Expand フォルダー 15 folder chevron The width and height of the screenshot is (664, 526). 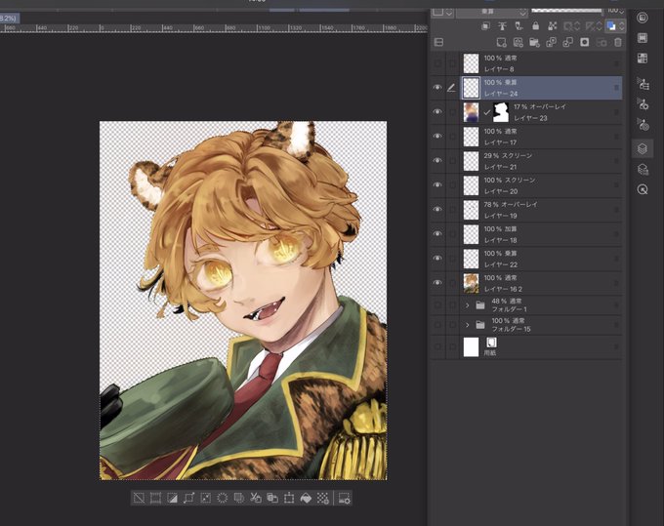[468, 325]
